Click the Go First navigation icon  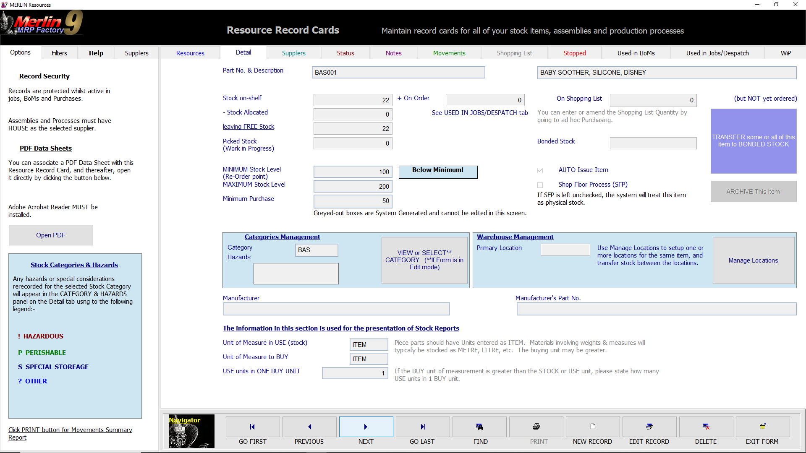click(252, 427)
